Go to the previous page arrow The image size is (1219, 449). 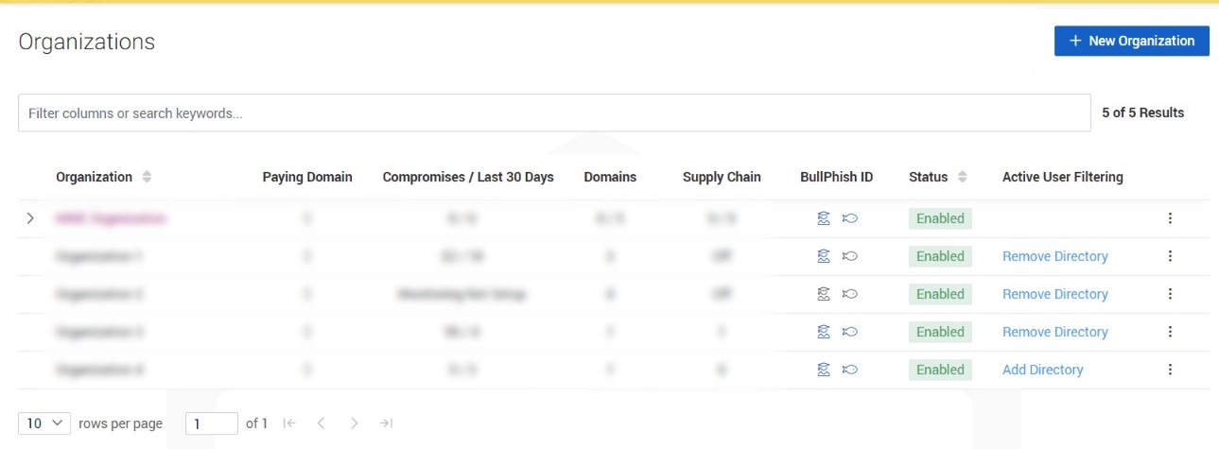[x=321, y=423]
